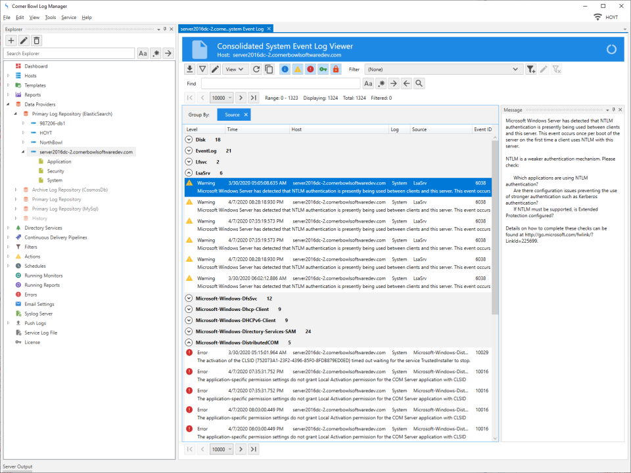631x473 pixels.
Task: Click bottom pager last page button
Action: coord(254,449)
